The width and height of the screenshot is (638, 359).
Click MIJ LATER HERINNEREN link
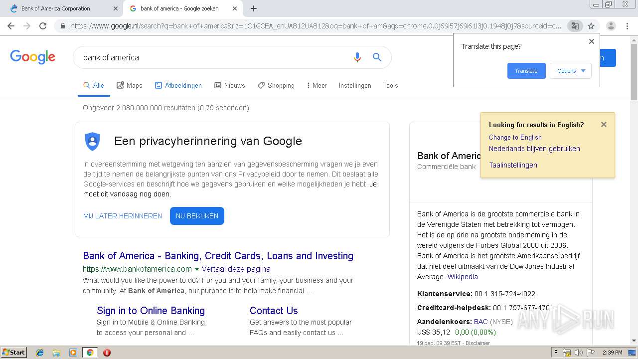[x=123, y=216]
